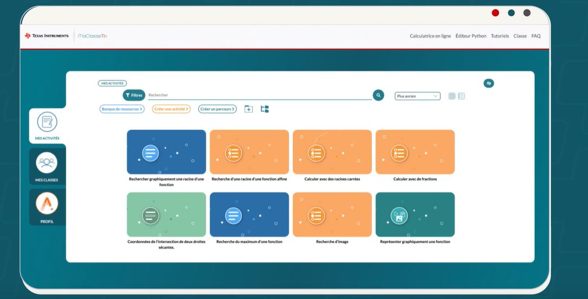
Task: Expand the Banque de ressources option
Action: coord(122,109)
